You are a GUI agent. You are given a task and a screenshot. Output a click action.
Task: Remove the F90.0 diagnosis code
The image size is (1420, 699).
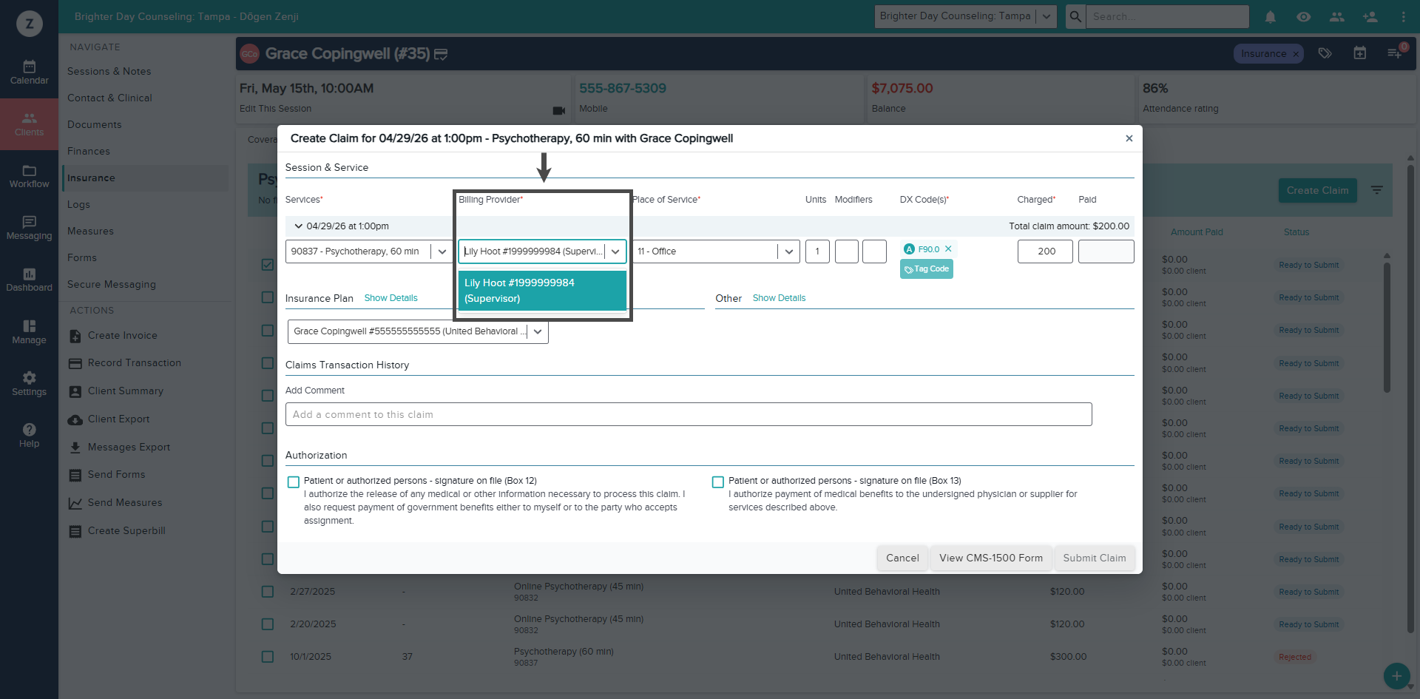[948, 249]
